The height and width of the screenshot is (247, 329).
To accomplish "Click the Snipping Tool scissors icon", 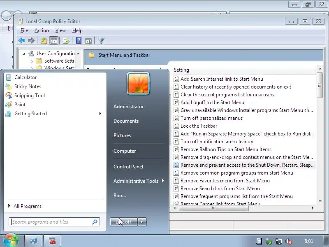I will click(9, 96).
